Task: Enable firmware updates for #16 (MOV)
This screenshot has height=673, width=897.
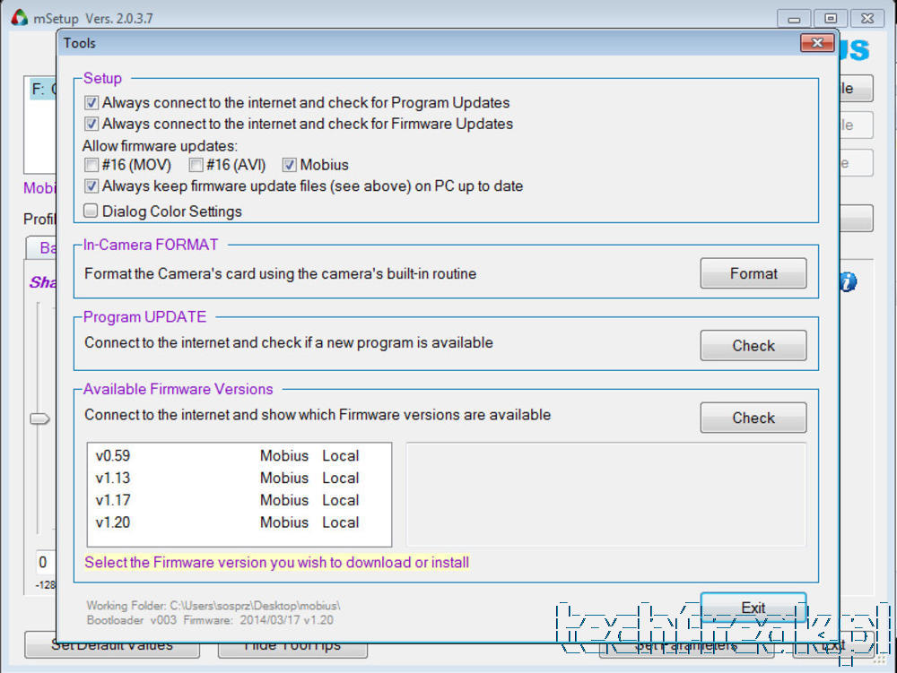Action: 91,165
